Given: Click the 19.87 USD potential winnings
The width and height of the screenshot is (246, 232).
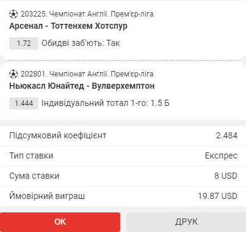Looking at the screenshot, I should pos(217,196).
